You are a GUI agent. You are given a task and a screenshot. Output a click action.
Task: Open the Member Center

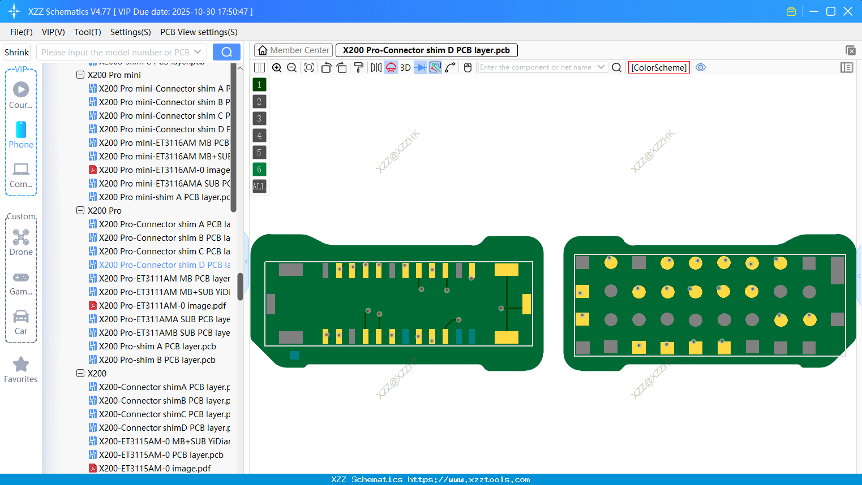[x=293, y=50]
